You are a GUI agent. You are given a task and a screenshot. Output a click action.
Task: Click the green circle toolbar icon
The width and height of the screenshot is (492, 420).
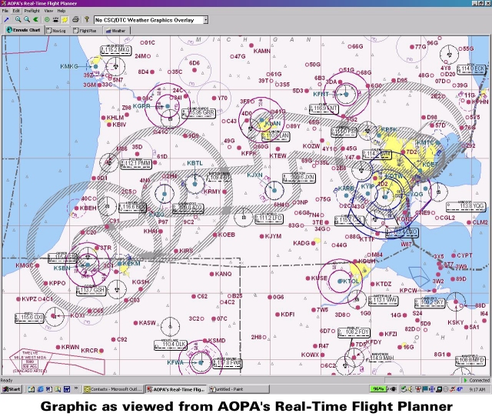pos(47,19)
